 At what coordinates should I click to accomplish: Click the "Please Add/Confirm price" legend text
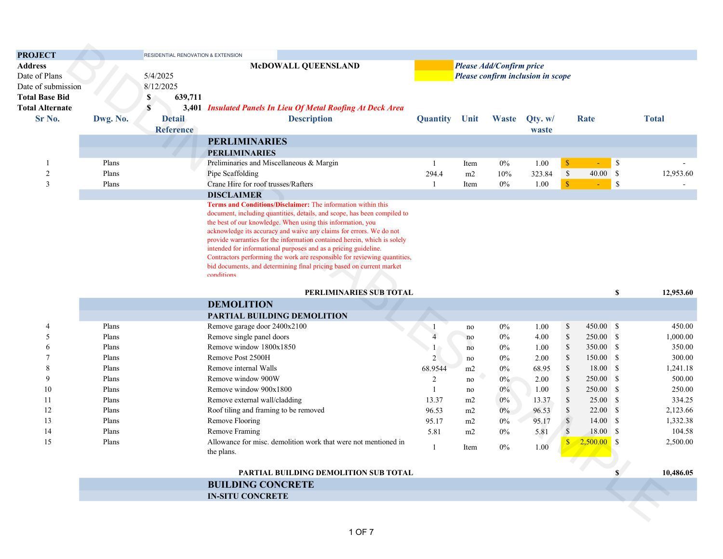499,66
